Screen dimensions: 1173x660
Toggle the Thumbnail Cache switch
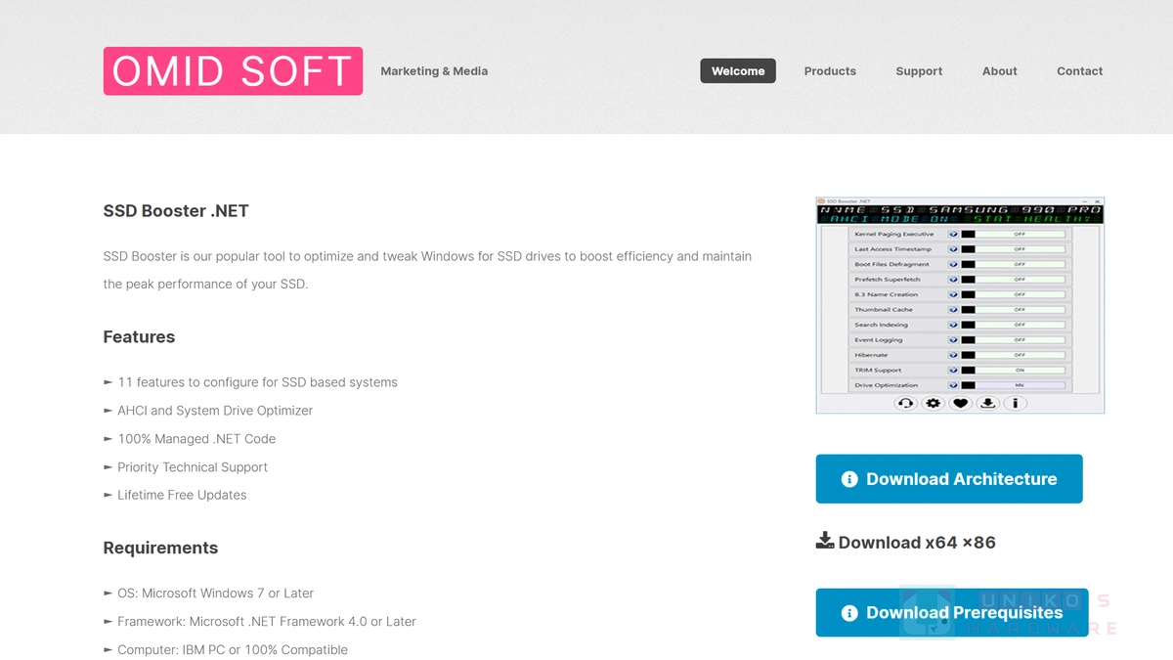[x=1014, y=310]
